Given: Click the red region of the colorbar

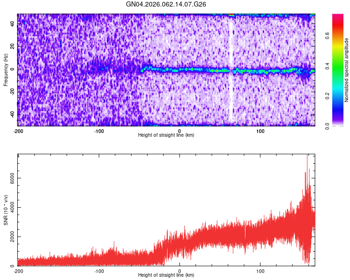Looking at the screenshot, I should coord(338,25).
